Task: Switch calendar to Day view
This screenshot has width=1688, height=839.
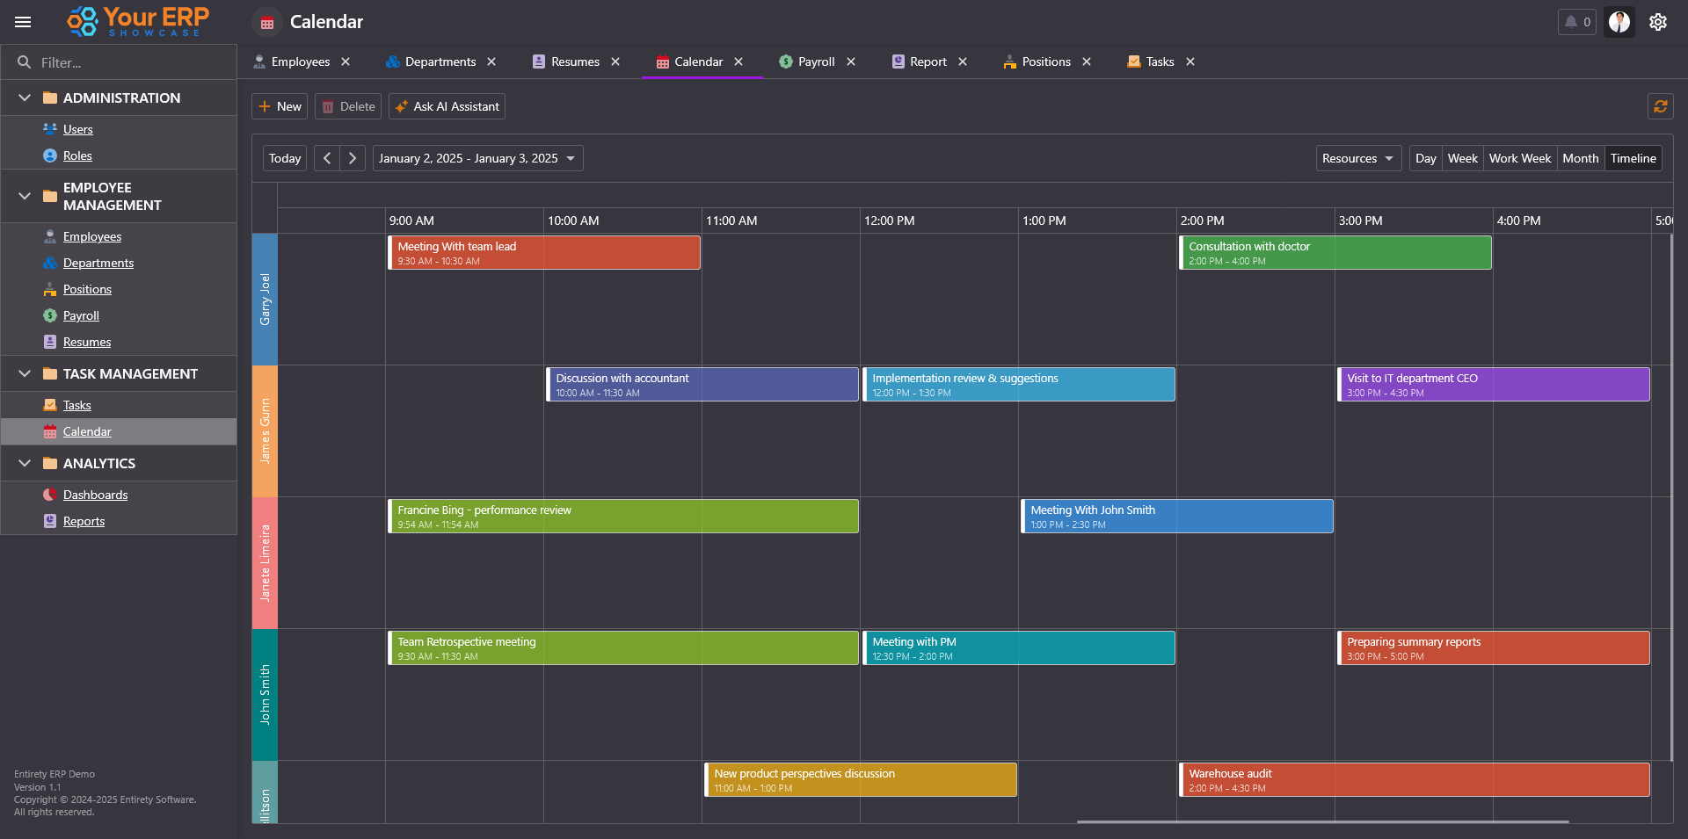Action: click(x=1425, y=158)
